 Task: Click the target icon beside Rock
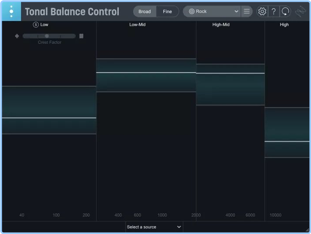point(191,11)
